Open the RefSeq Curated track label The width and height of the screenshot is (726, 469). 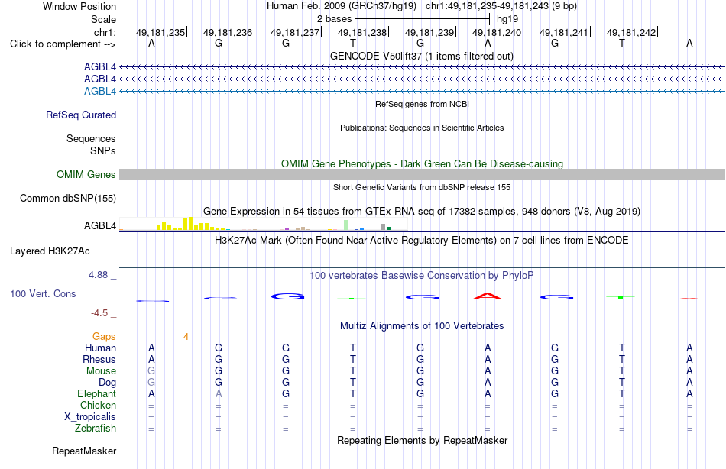(x=81, y=115)
